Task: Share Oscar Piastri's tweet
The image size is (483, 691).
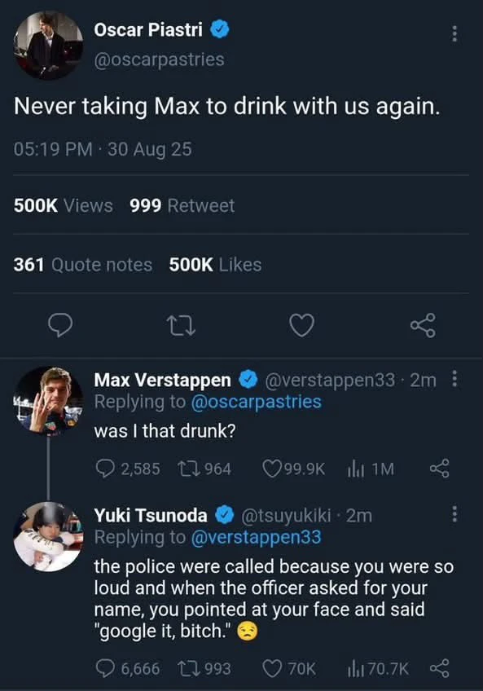Action: click(423, 325)
